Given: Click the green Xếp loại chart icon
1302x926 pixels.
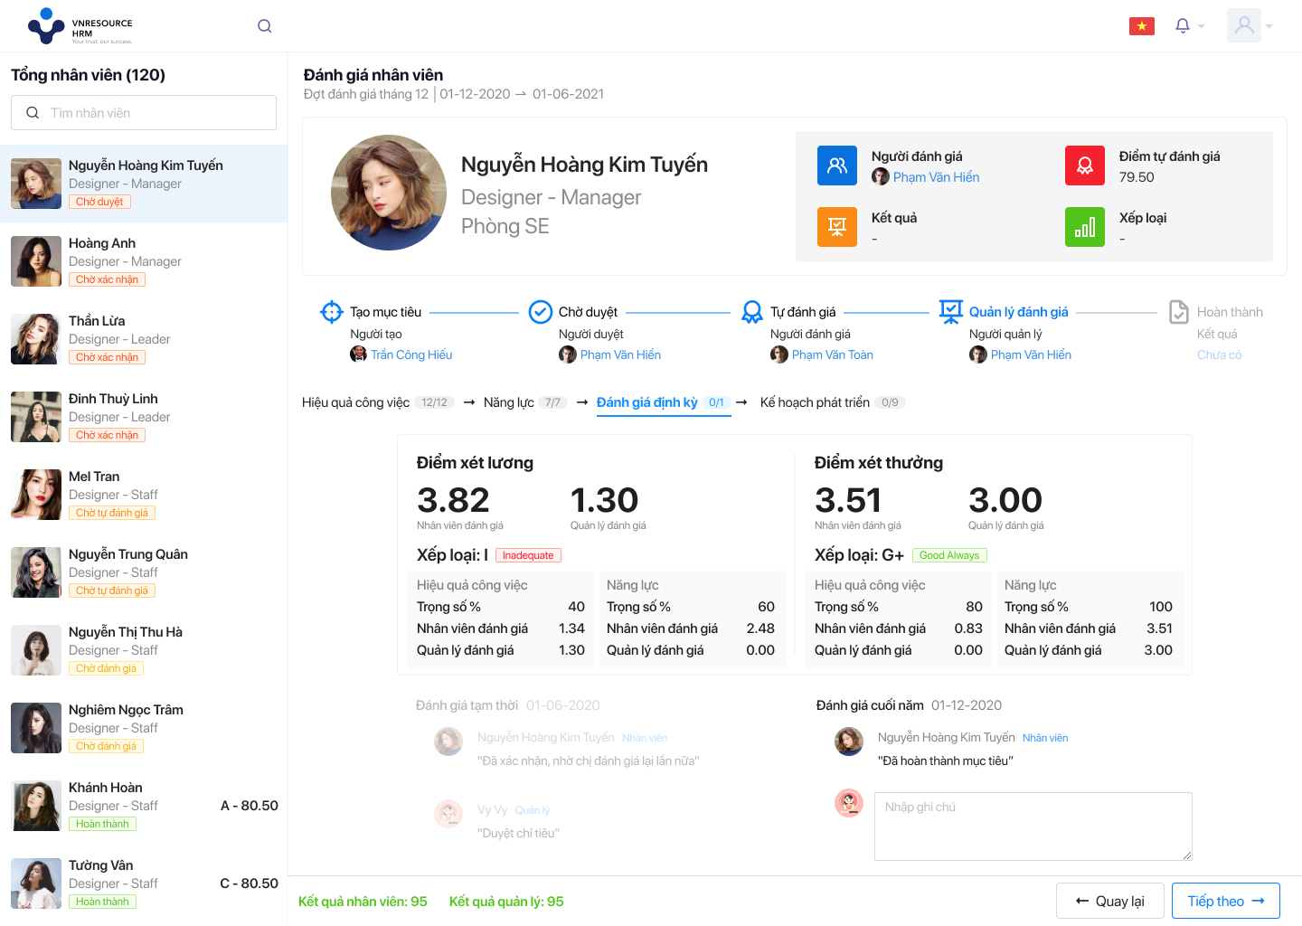Looking at the screenshot, I should [x=1084, y=227].
